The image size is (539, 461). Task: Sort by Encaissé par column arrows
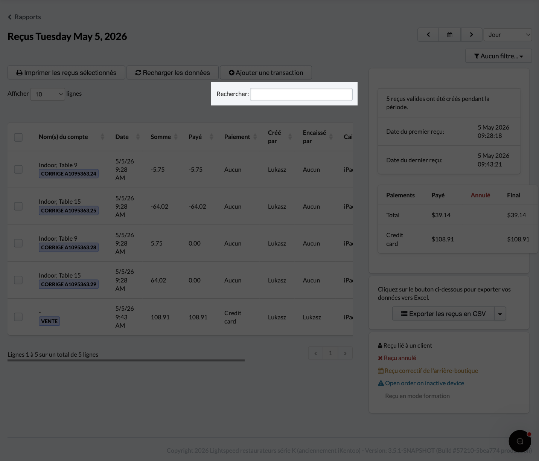331,137
